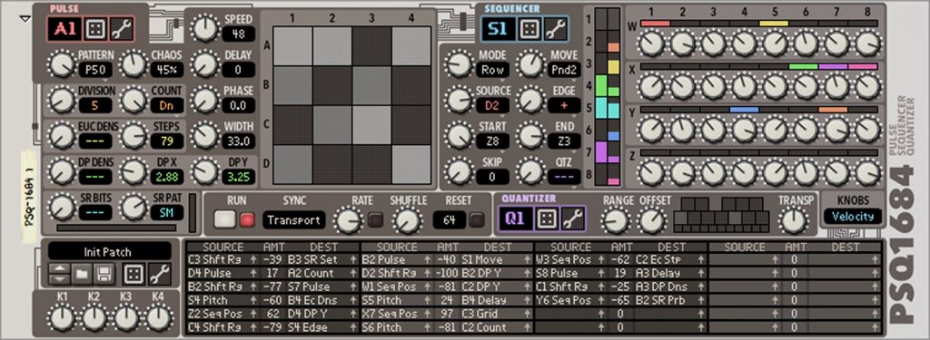The height and width of the screenshot is (340, 930).
Task: Toggle grid cell D4 in pulse matrix
Action: pos(411,164)
